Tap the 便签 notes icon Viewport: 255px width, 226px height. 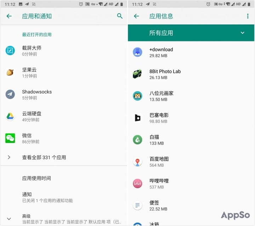click(x=137, y=205)
